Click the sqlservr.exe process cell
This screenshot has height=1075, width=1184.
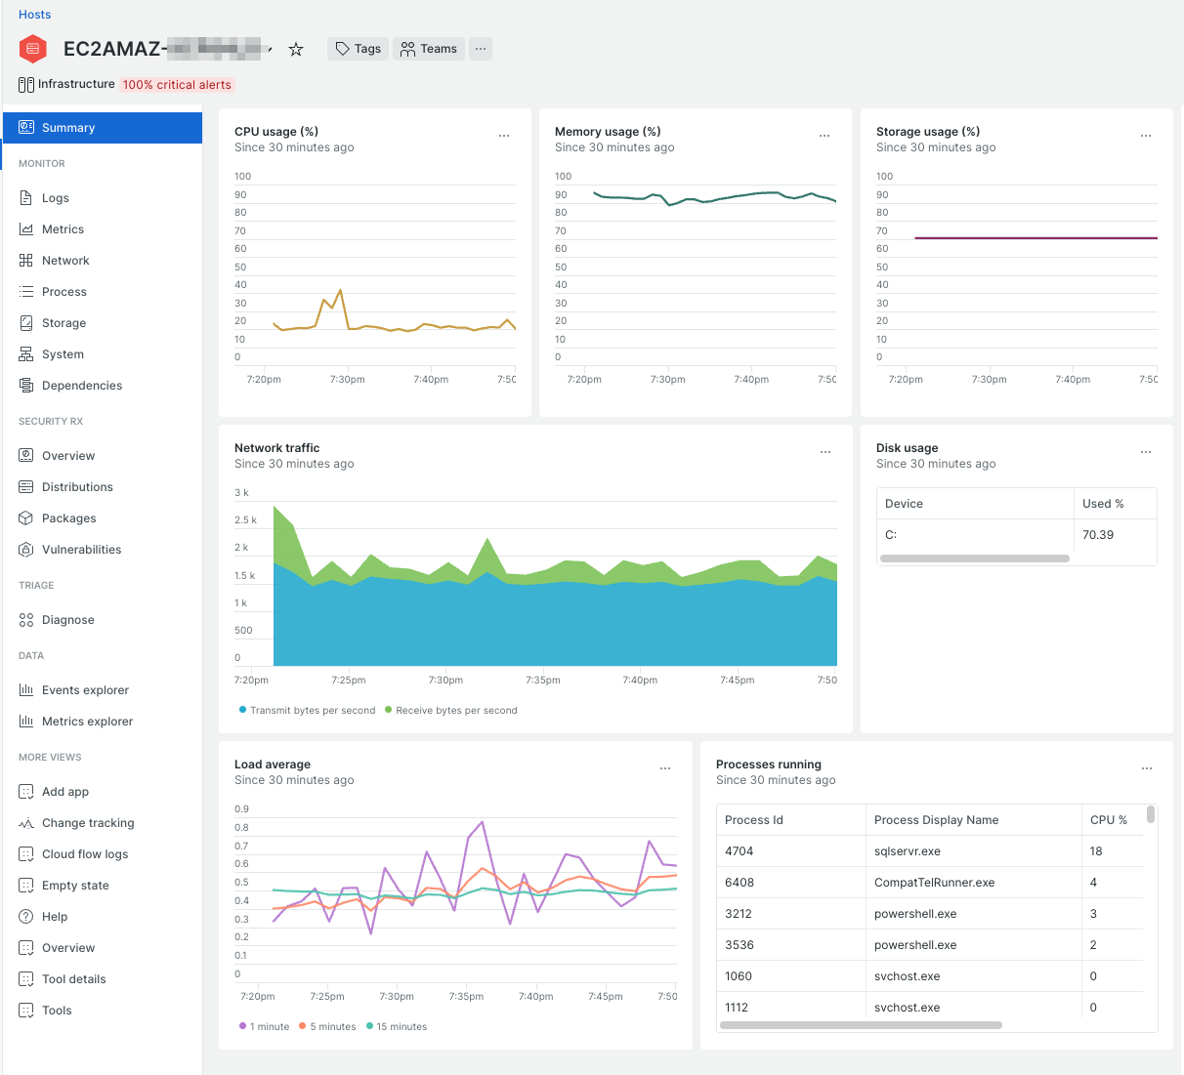pyautogui.click(x=974, y=851)
